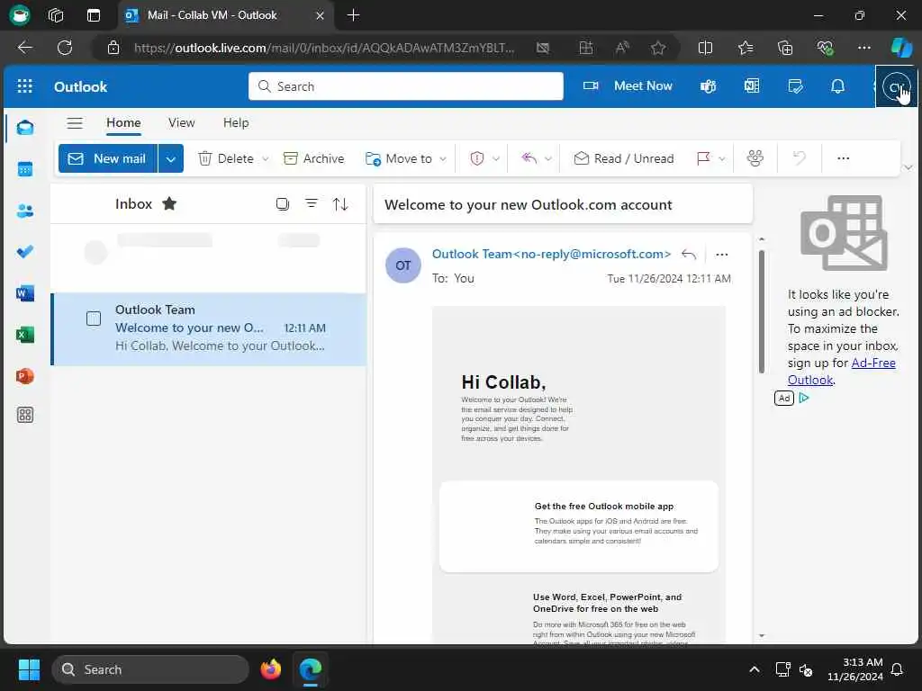Follow the Ad-Free Outlook link

click(842, 372)
